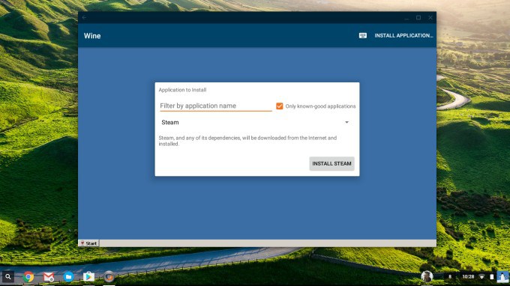
Task: Click the Application to Install heading
Action: [x=182, y=90]
